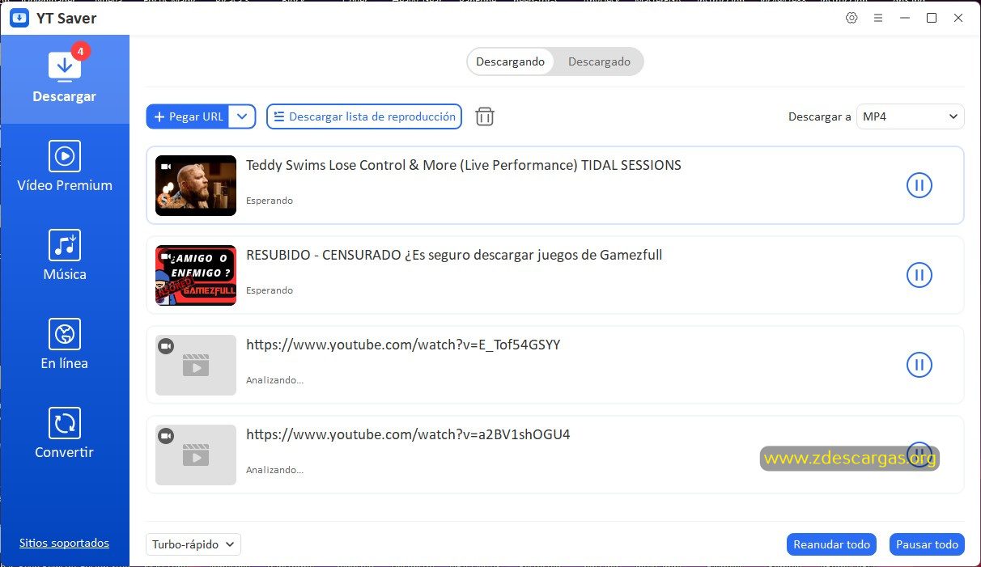Pause the RESUBIDO - CENSURADO download
The image size is (981, 567).
[919, 275]
